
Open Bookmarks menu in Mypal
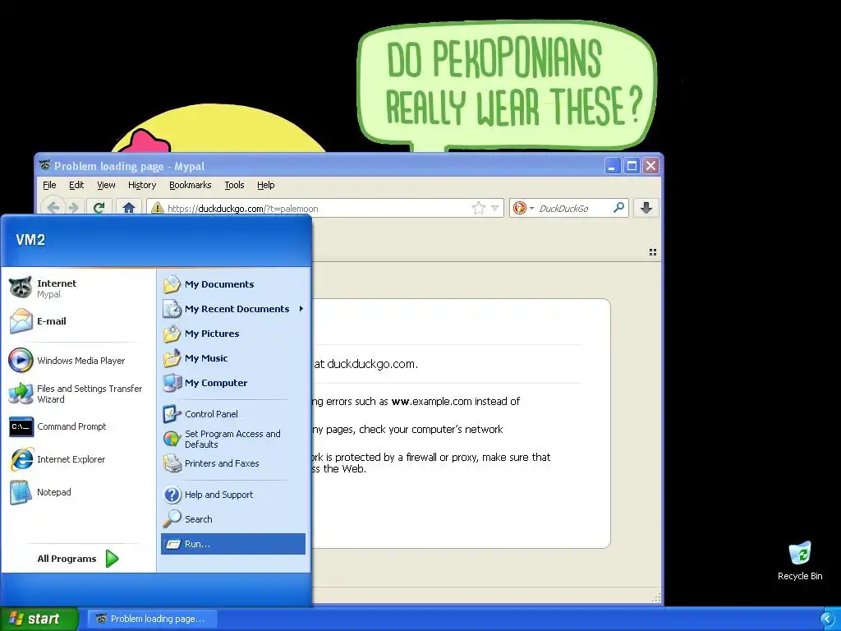(191, 185)
